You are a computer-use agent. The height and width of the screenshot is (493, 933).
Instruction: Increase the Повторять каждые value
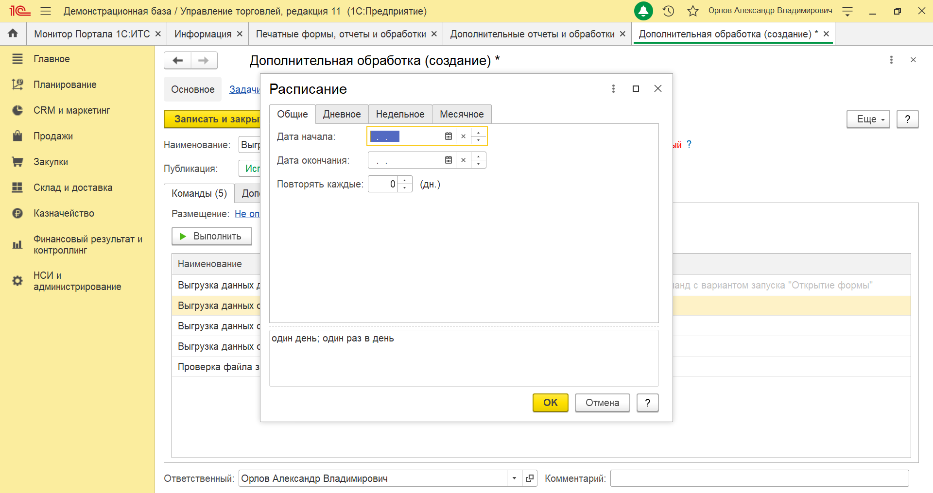405,181
